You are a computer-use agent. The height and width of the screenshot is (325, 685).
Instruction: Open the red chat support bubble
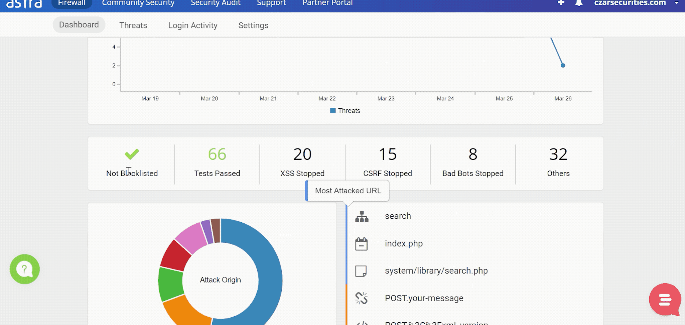pos(665,300)
